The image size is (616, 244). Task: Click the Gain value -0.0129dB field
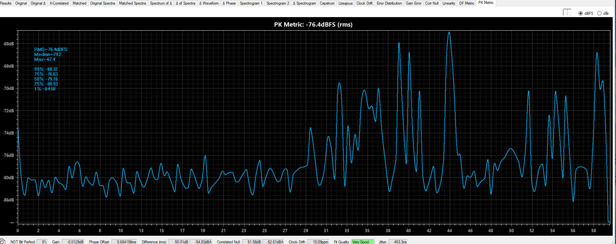pyautogui.click(x=73, y=242)
